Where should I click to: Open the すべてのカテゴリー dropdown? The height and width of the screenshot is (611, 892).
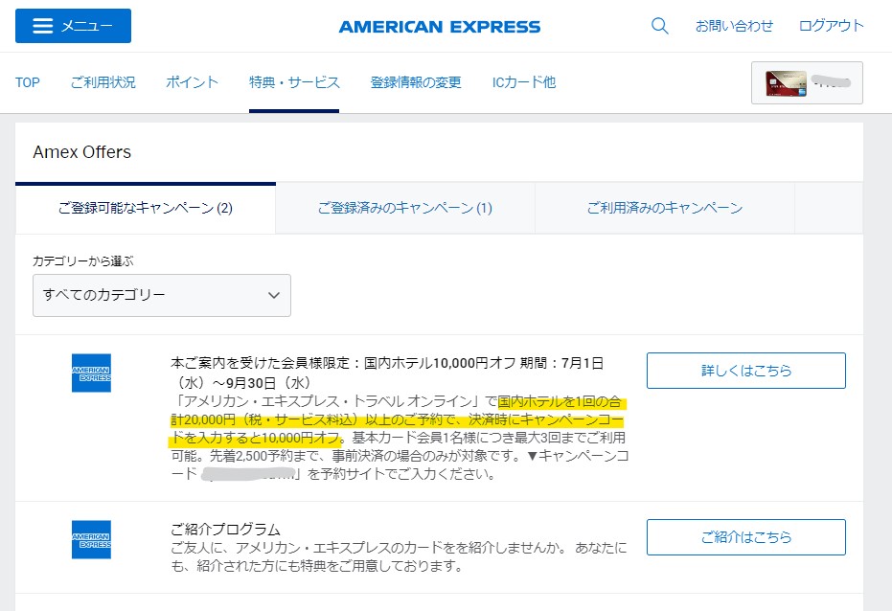(x=162, y=296)
